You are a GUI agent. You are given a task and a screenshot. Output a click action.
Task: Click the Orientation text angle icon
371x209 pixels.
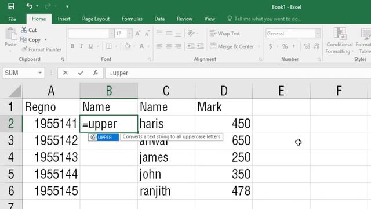[x=191, y=33]
